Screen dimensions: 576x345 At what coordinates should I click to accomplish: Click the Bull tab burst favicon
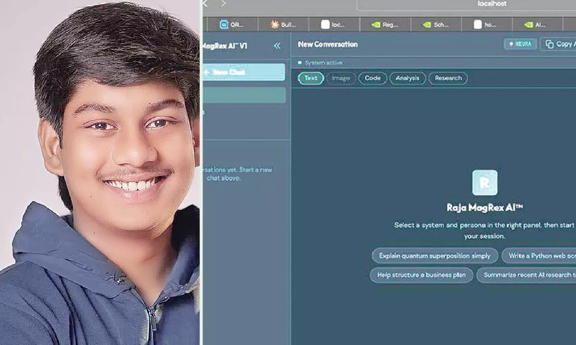tap(275, 24)
